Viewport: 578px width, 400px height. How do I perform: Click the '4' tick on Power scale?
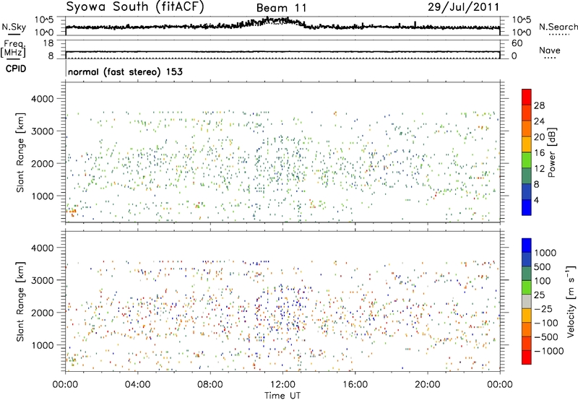[x=536, y=200]
